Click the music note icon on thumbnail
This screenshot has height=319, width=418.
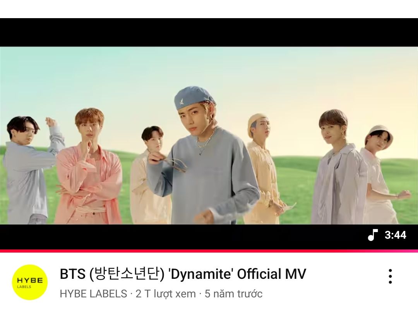coord(373,235)
